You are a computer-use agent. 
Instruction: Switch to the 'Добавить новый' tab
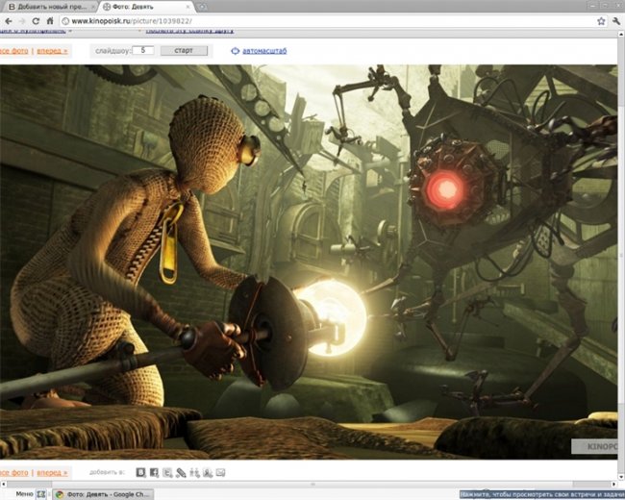(x=46, y=6)
